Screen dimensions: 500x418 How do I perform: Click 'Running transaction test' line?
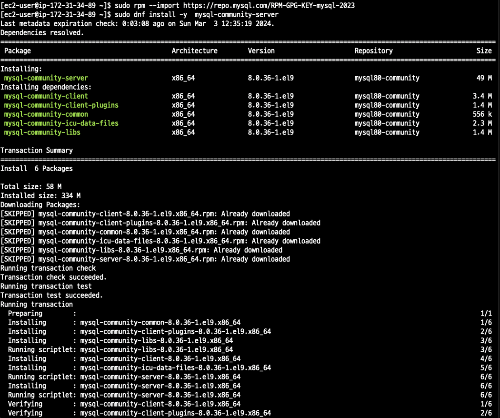46,286
